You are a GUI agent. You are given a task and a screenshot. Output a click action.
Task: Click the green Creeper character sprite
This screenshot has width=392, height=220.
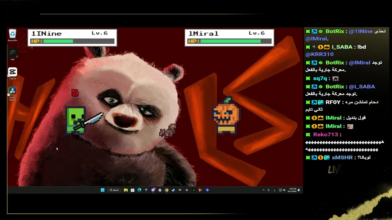[x=75, y=120]
